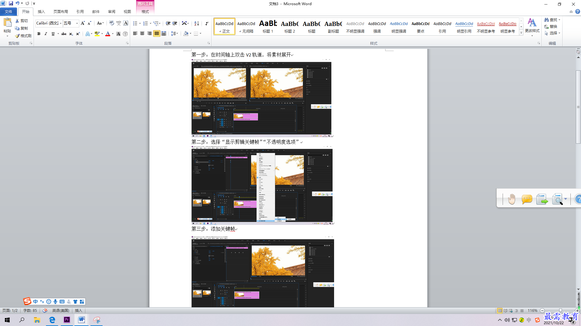Click the Format Painter brush icon
Screen dimensions: 581x326
(17, 36)
